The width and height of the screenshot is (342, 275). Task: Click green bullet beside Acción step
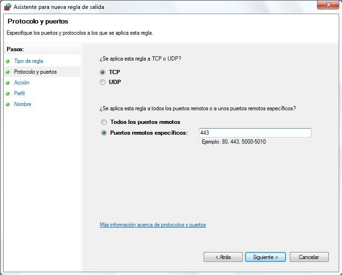tap(8, 83)
